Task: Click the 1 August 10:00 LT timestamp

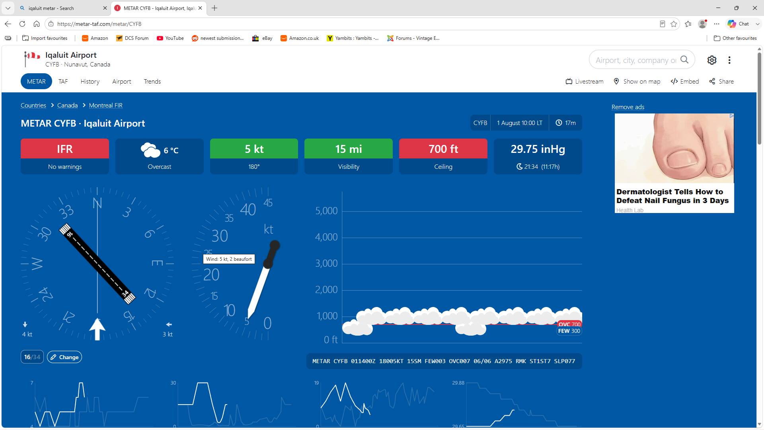Action: pos(520,123)
